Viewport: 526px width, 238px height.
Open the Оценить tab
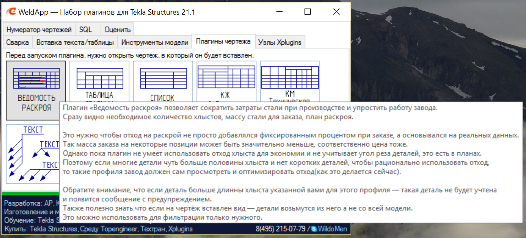coord(117,30)
